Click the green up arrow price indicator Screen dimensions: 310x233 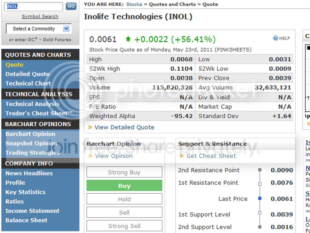point(128,39)
